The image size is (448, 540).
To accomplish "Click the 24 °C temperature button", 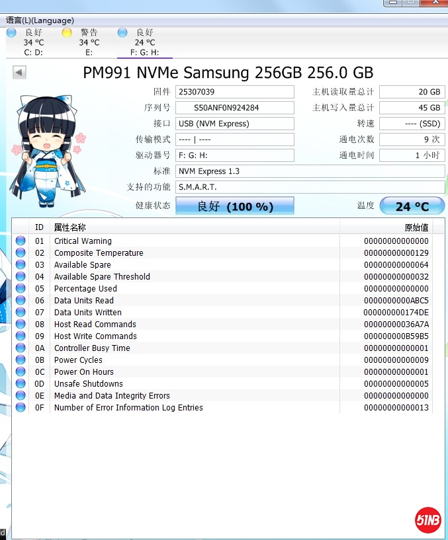I will point(412,206).
